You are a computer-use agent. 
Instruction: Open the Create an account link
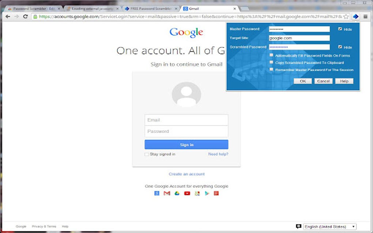tap(186, 174)
